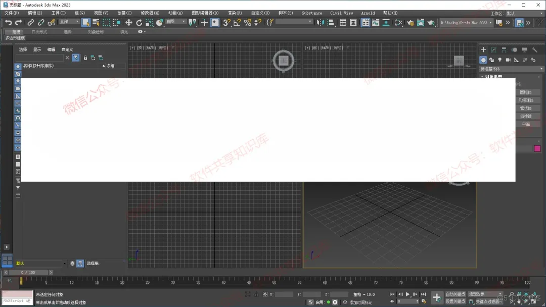Open the named selection sets dropdown
The image size is (546, 307).
pos(294,22)
